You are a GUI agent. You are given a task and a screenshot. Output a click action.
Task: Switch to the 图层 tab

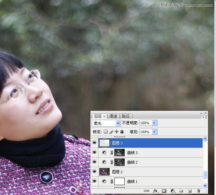pyautogui.click(x=98, y=116)
